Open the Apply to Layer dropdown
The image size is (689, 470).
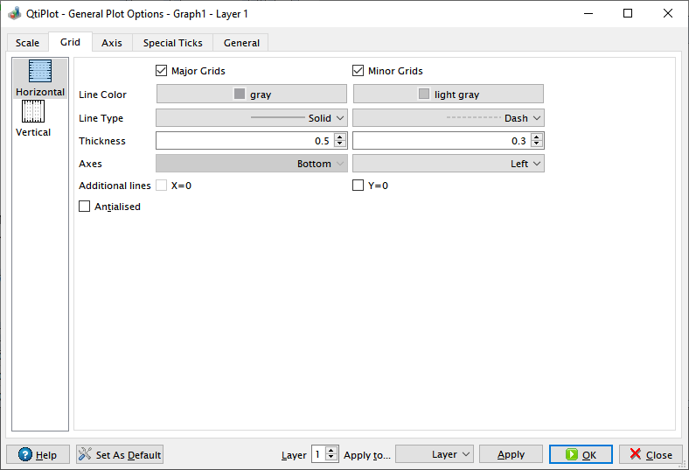[x=435, y=454]
